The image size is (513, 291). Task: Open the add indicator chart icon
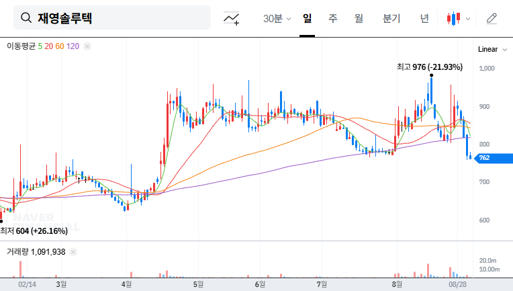(x=231, y=18)
